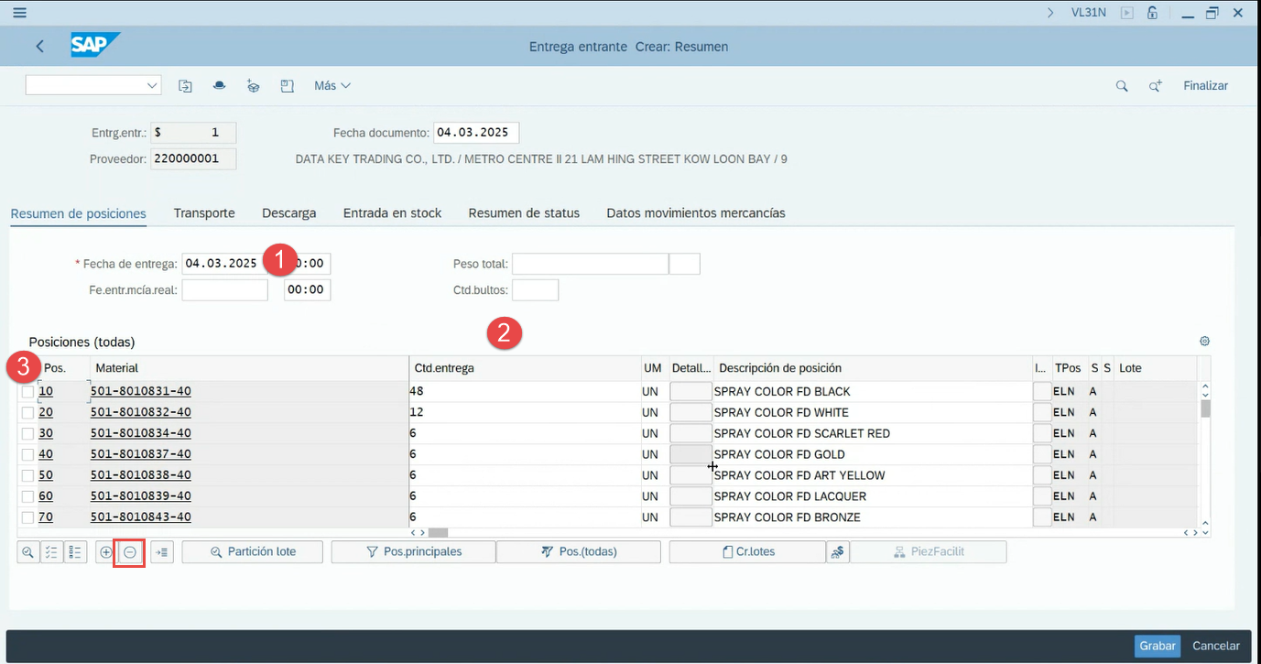
Task: Click the delete position minus icon
Action: [x=130, y=552]
